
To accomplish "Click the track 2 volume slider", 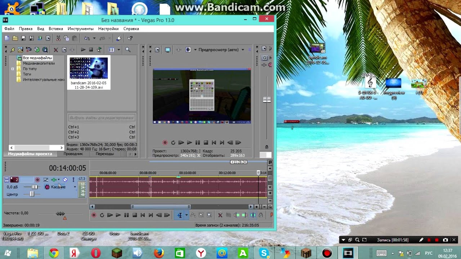I will tap(35, 187).
